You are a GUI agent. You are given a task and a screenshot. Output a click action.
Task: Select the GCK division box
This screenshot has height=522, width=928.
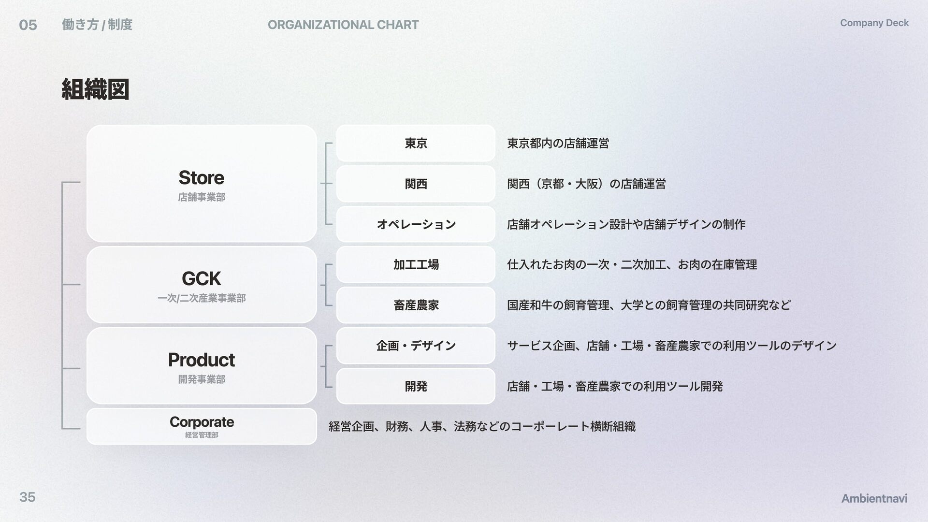[x=202, y=285]
